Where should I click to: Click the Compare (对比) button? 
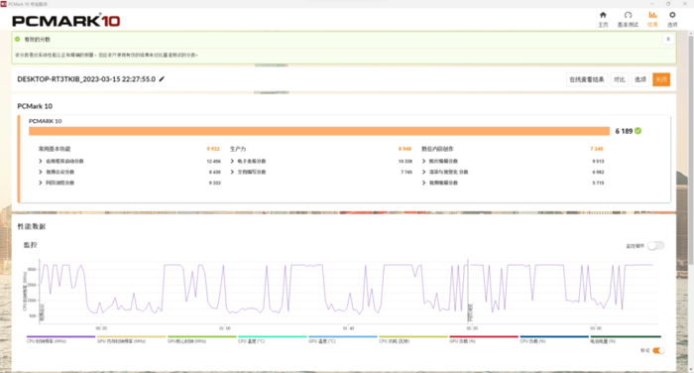click(x=620, y=79)
